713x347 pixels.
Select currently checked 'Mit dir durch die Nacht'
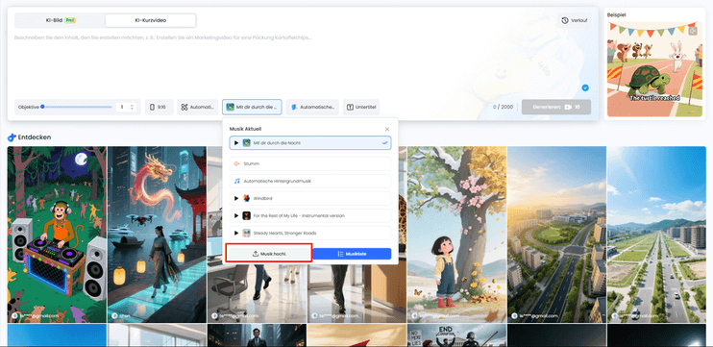pos(310,143)
